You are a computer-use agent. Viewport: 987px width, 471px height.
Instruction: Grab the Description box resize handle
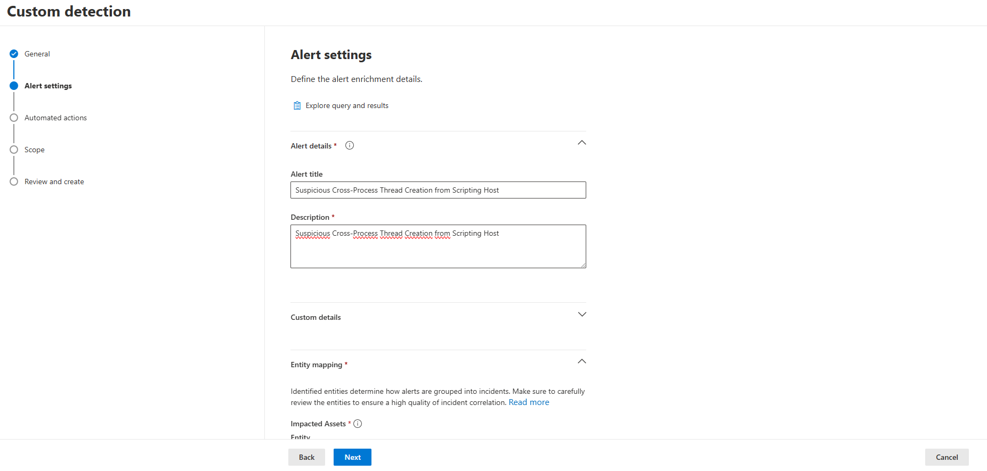coord(583,265)
